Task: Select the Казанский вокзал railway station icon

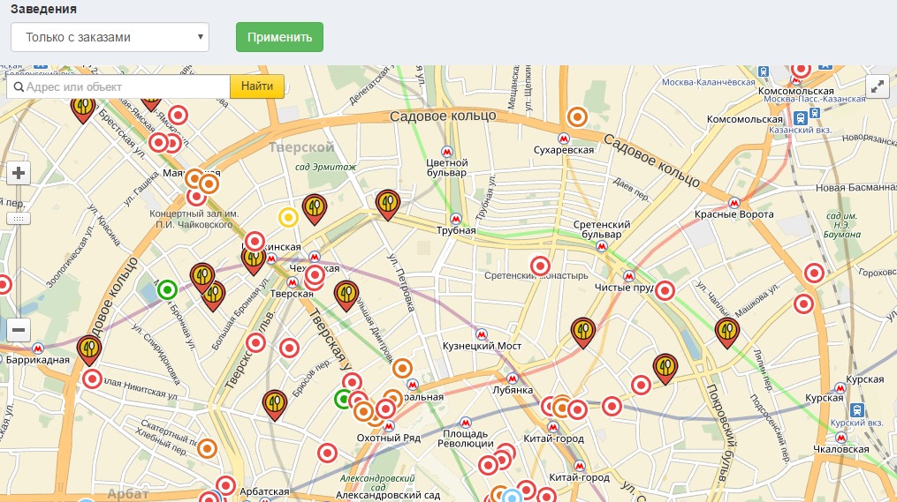Action: tap(802, 117)
